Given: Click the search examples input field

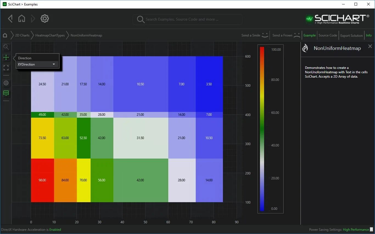Looking at the screenshot, I should coord(187,19).
